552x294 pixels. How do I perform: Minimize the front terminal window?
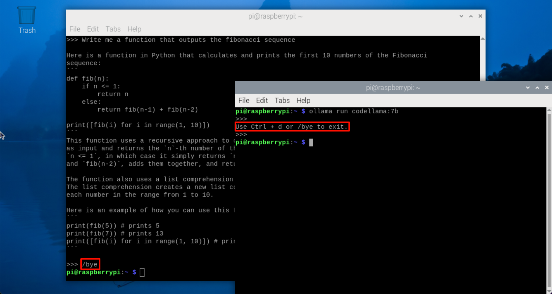528,88
